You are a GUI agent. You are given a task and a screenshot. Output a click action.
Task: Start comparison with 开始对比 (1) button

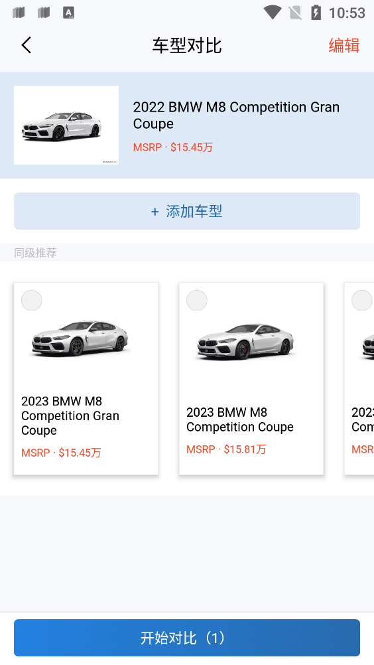187,638
